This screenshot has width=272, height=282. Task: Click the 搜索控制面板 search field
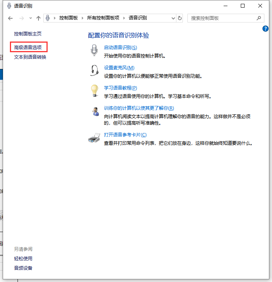[221, 18]
